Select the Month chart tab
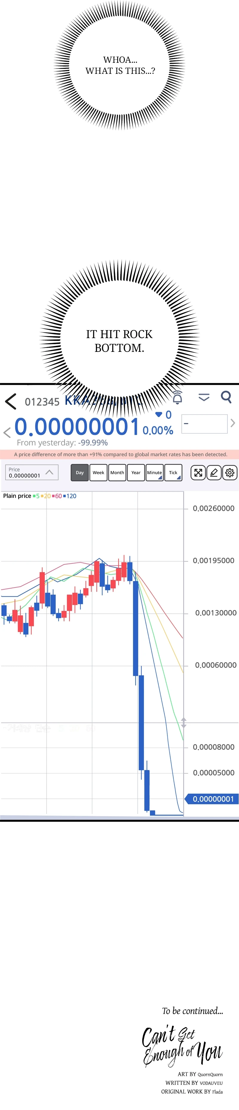 point(117,472)
